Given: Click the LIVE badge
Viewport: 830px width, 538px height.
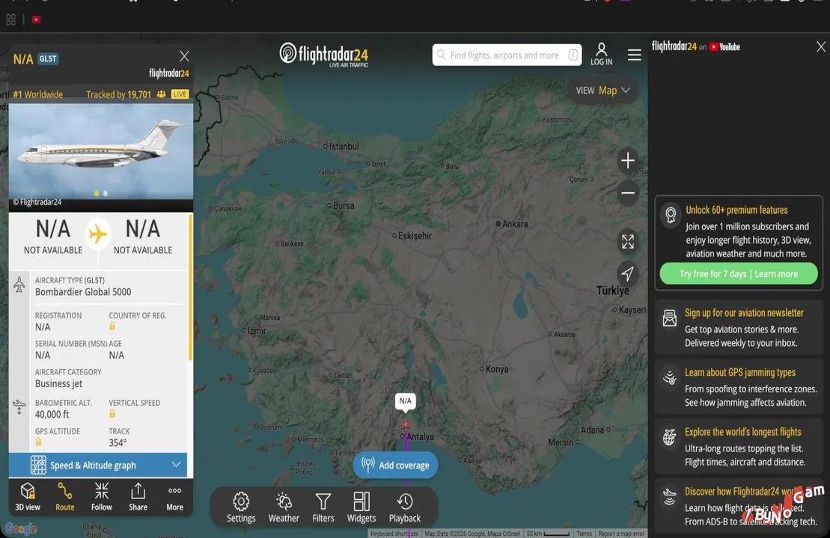Looking at the screenshot, I should point(180,94).
